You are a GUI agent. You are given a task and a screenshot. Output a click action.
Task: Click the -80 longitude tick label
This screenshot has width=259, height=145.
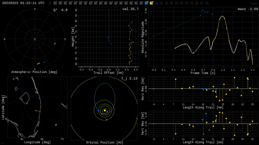(x=41, y=139)
